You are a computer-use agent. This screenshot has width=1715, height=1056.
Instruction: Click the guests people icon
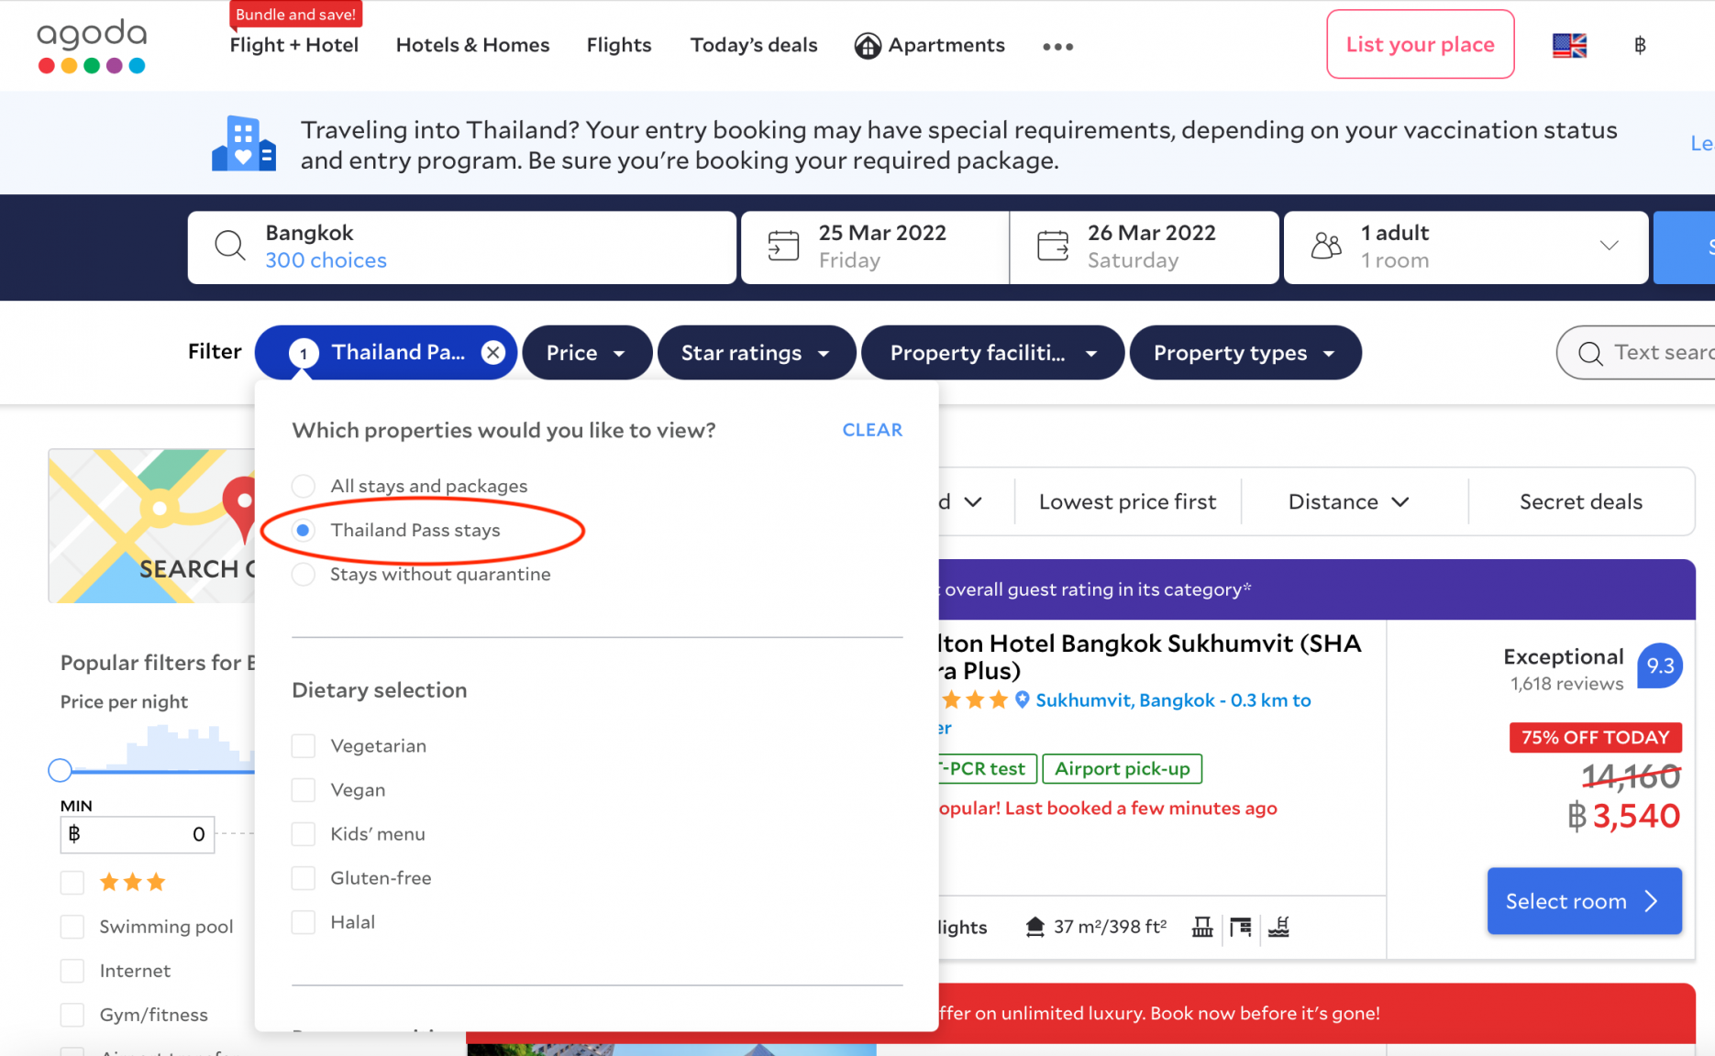click(1326, 246)
